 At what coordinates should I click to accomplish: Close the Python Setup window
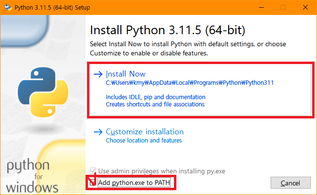point(305,7)
